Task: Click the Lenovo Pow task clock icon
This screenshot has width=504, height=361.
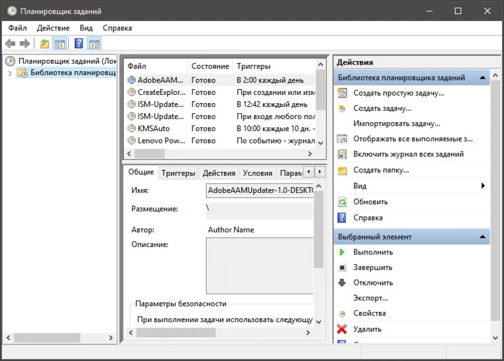Action: (x=131, y=140)
